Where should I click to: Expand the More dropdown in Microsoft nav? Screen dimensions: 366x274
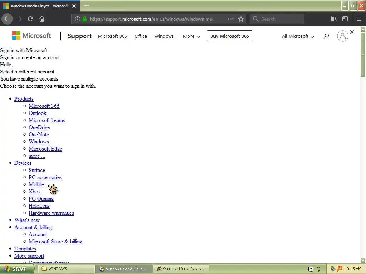(192, 36)
